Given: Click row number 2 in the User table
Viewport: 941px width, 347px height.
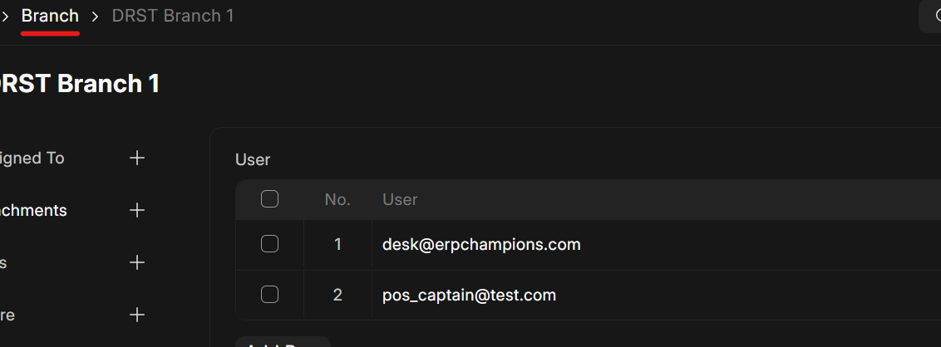Looking at the screenshot, I should [337, 295].
